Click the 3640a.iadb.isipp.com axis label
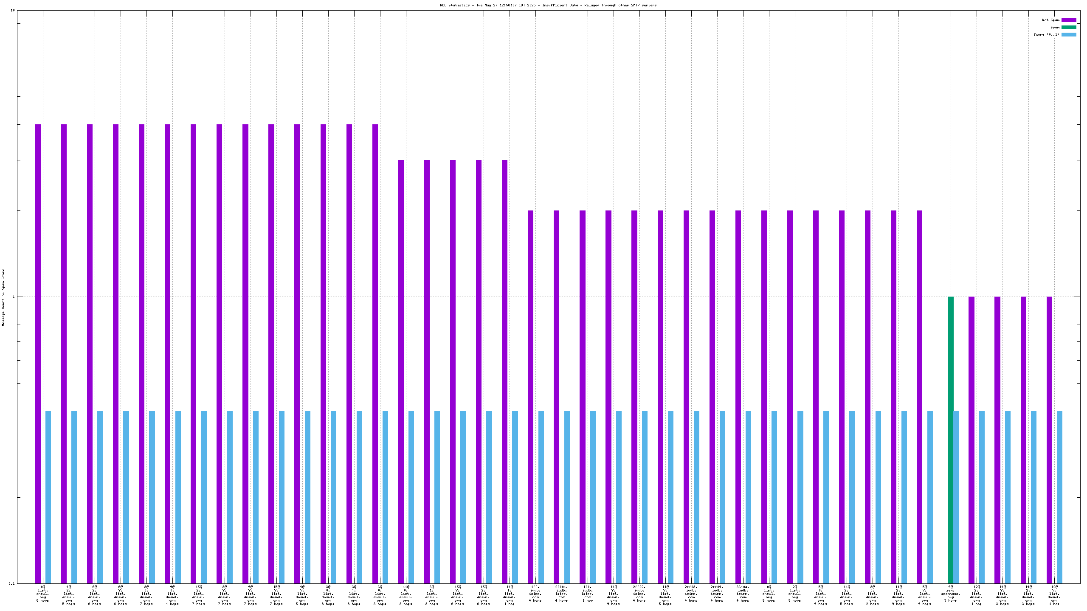This screenshot has width=1087, height=611. (x=743, y=594)
